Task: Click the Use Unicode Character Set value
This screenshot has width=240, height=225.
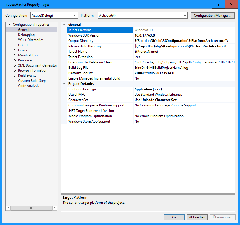Action: pos(155,100)
